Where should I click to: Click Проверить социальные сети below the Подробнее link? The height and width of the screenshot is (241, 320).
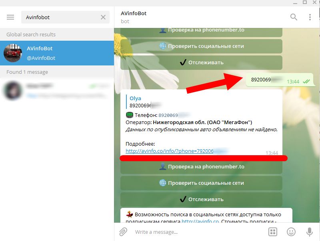click(202, 183)
